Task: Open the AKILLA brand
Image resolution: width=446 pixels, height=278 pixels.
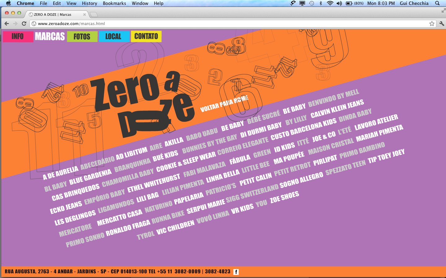Action: pyautogui.click(x=174, y=142)
